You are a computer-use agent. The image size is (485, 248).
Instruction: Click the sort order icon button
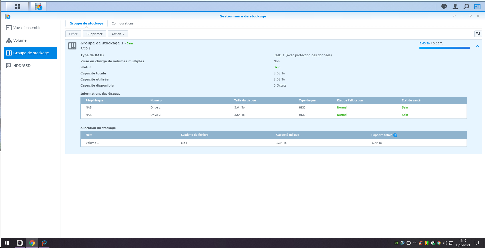click(x=478, y=34)
